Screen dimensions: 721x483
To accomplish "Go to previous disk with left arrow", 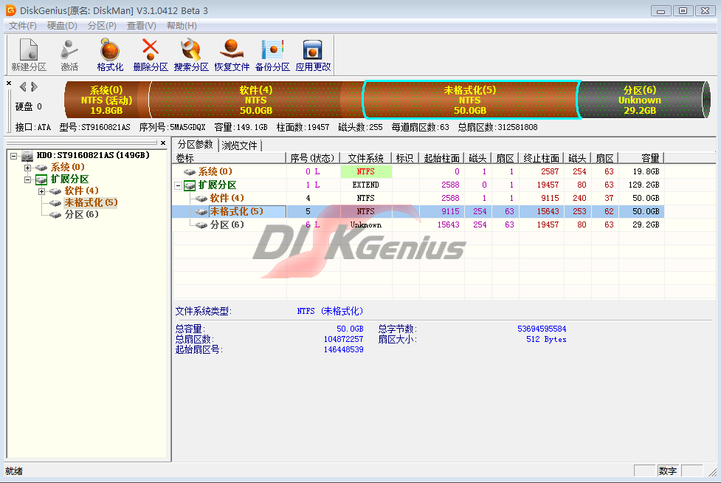I will [x=23, y=86].
